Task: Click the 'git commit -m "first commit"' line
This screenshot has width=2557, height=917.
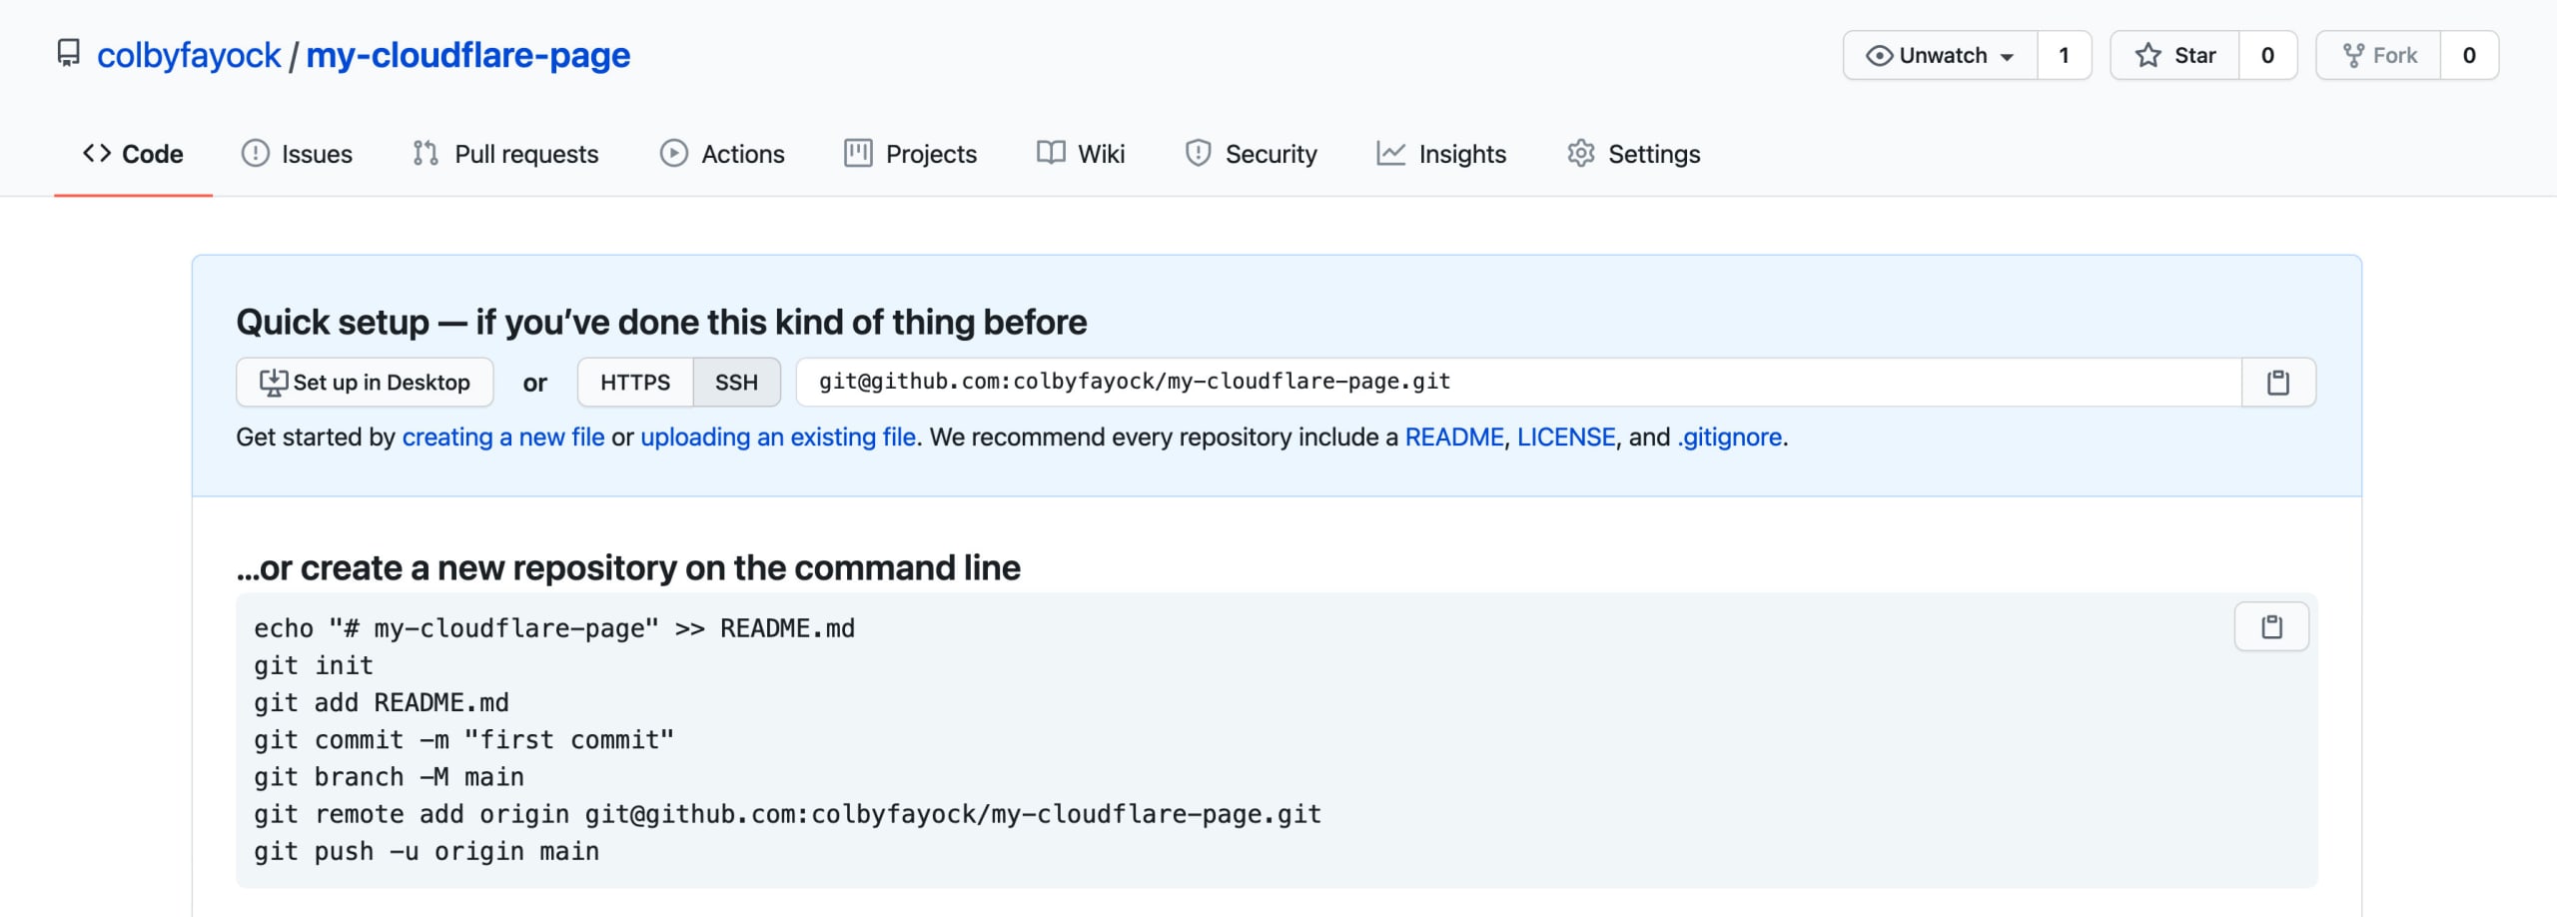Action: pyautogui.click(x=464, y=739)
